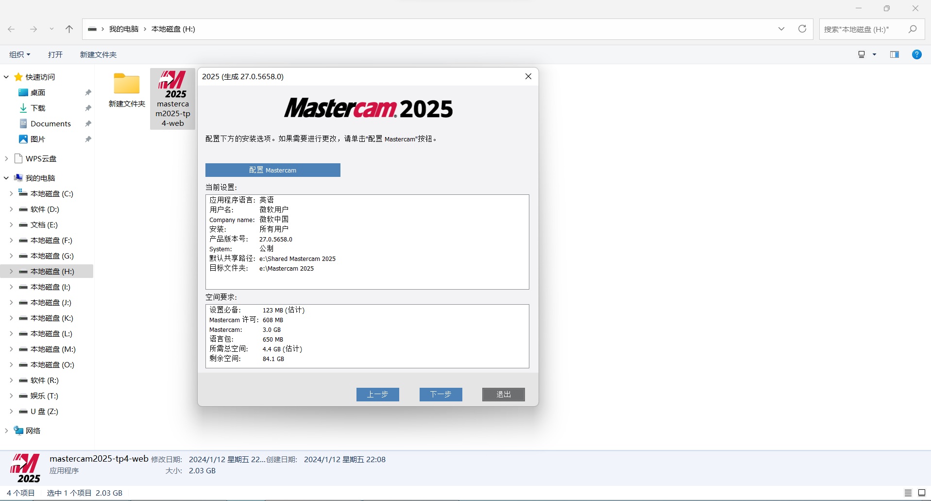
Task: Click the search magnifier icon
Action: pos(913,29)
